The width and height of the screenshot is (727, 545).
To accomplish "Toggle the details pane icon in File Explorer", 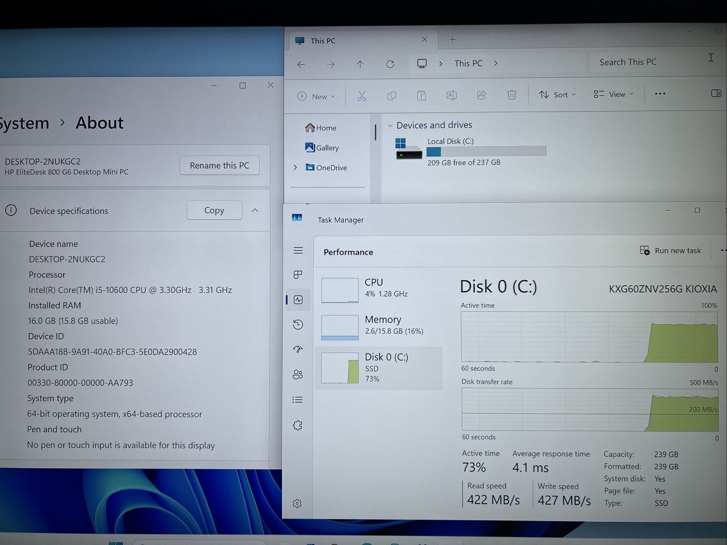I will pos(716,93).
